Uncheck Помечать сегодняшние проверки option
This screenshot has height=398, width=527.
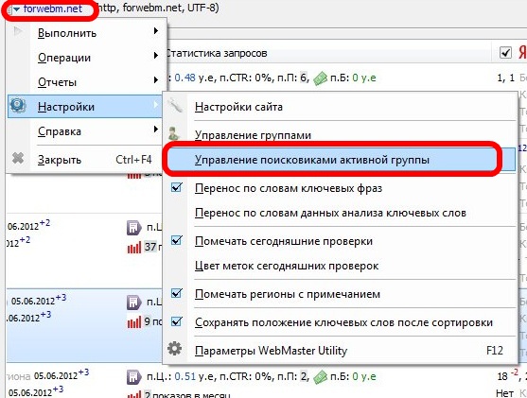[176, 240]
